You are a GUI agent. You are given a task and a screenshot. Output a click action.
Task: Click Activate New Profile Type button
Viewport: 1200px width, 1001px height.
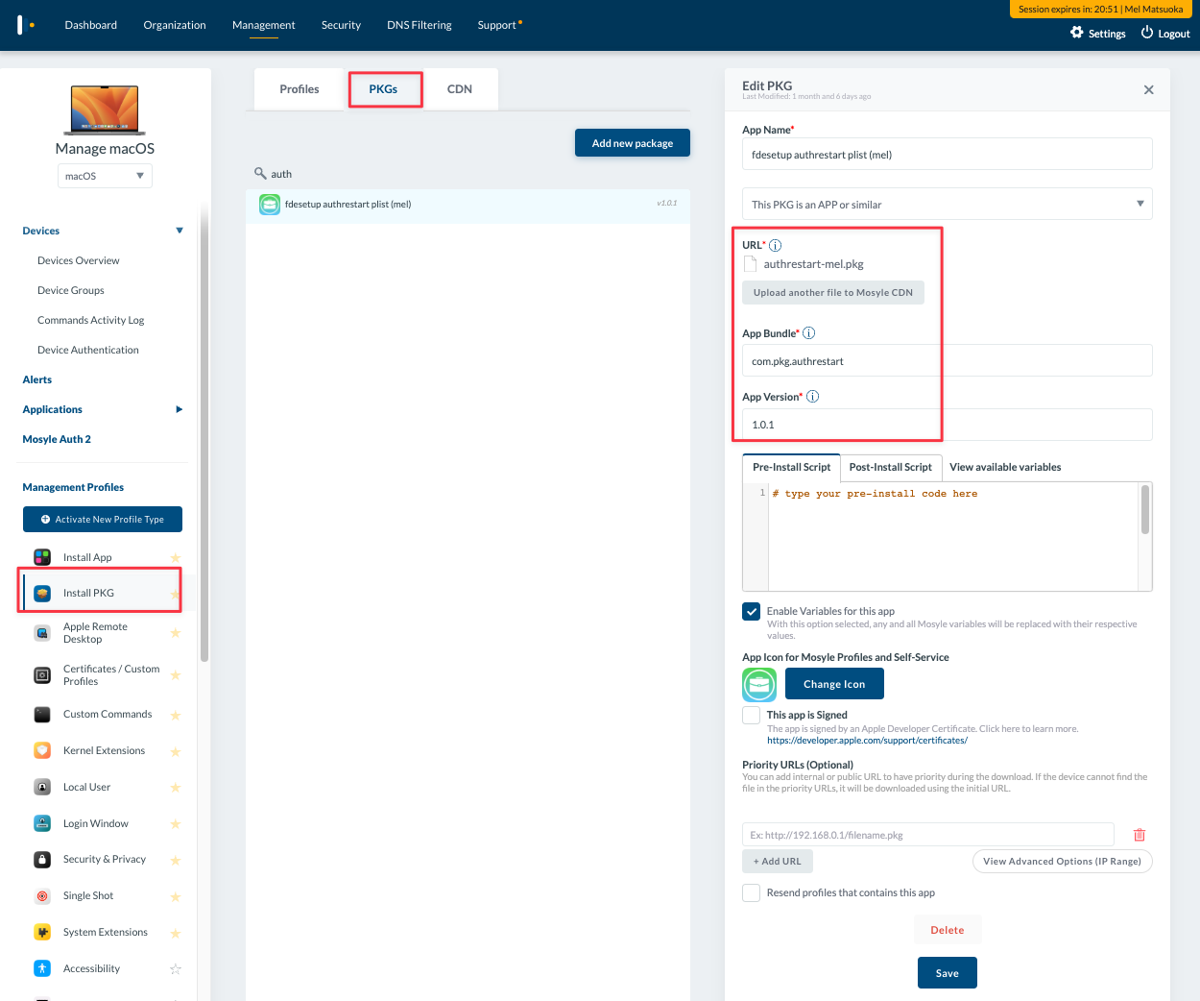pos(103,519)
